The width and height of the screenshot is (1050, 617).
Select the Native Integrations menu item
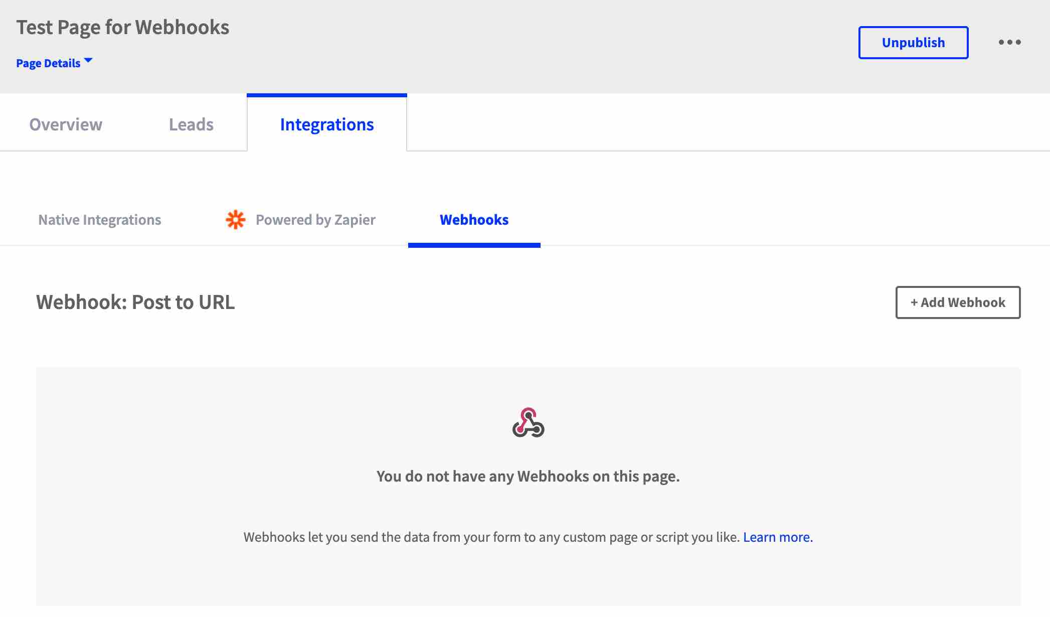click(99, 219)
